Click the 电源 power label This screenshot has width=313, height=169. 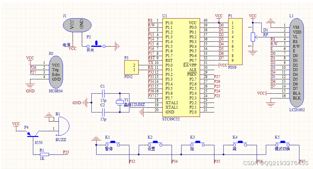(x=66, y=45)
